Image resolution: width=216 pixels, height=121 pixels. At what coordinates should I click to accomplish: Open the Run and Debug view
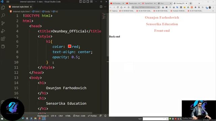pos(3,31)
